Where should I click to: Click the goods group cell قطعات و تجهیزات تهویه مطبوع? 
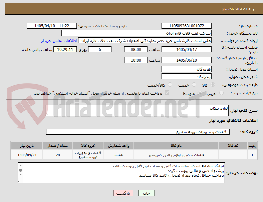pos(88,155)
